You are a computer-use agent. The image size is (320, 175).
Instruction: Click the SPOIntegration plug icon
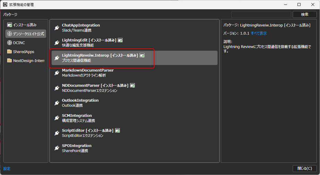point(57,148)
